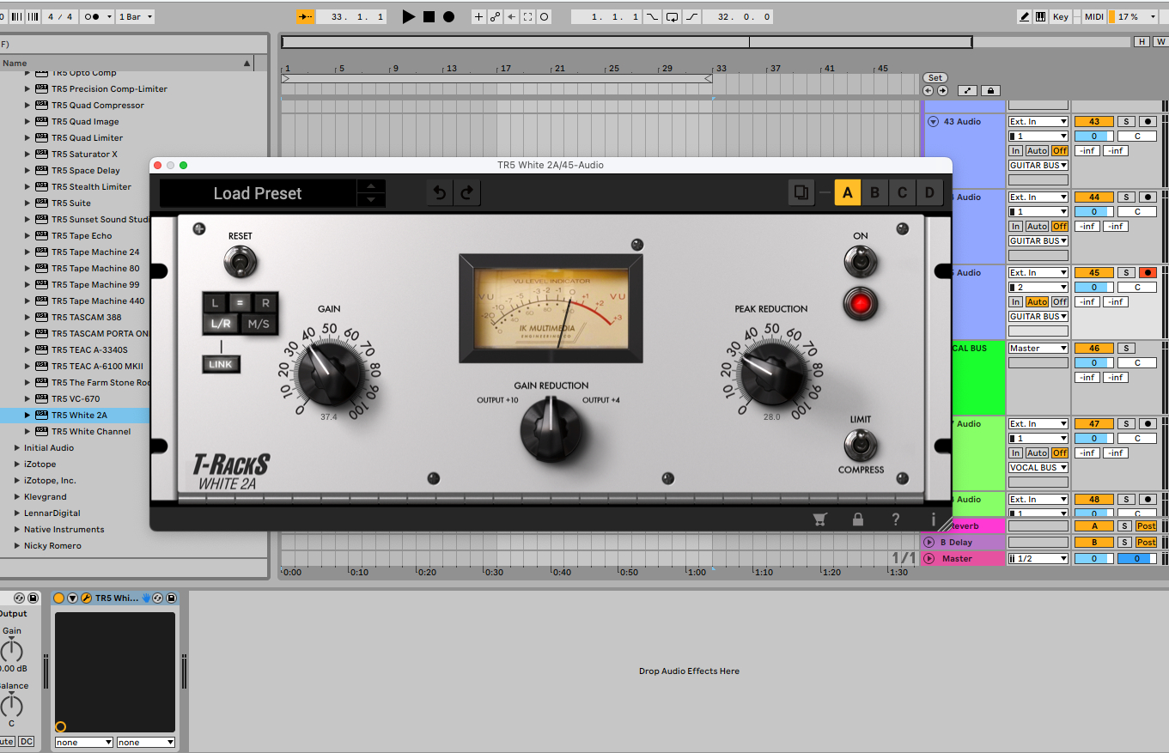Toggle the Punch-Out switch
1169x753 pixels.
[691, 16]
